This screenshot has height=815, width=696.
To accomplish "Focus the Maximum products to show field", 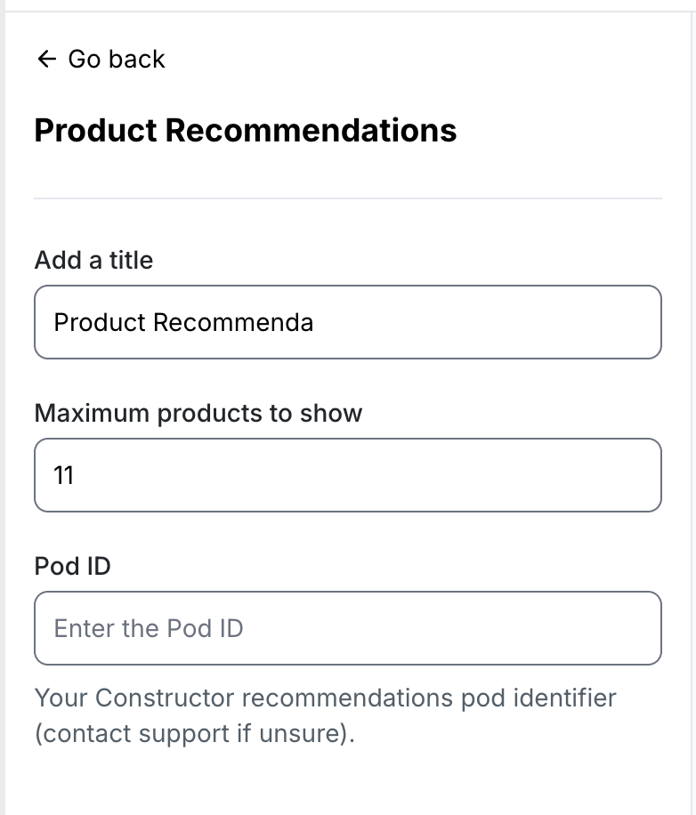I will click(x=347, y=475).
